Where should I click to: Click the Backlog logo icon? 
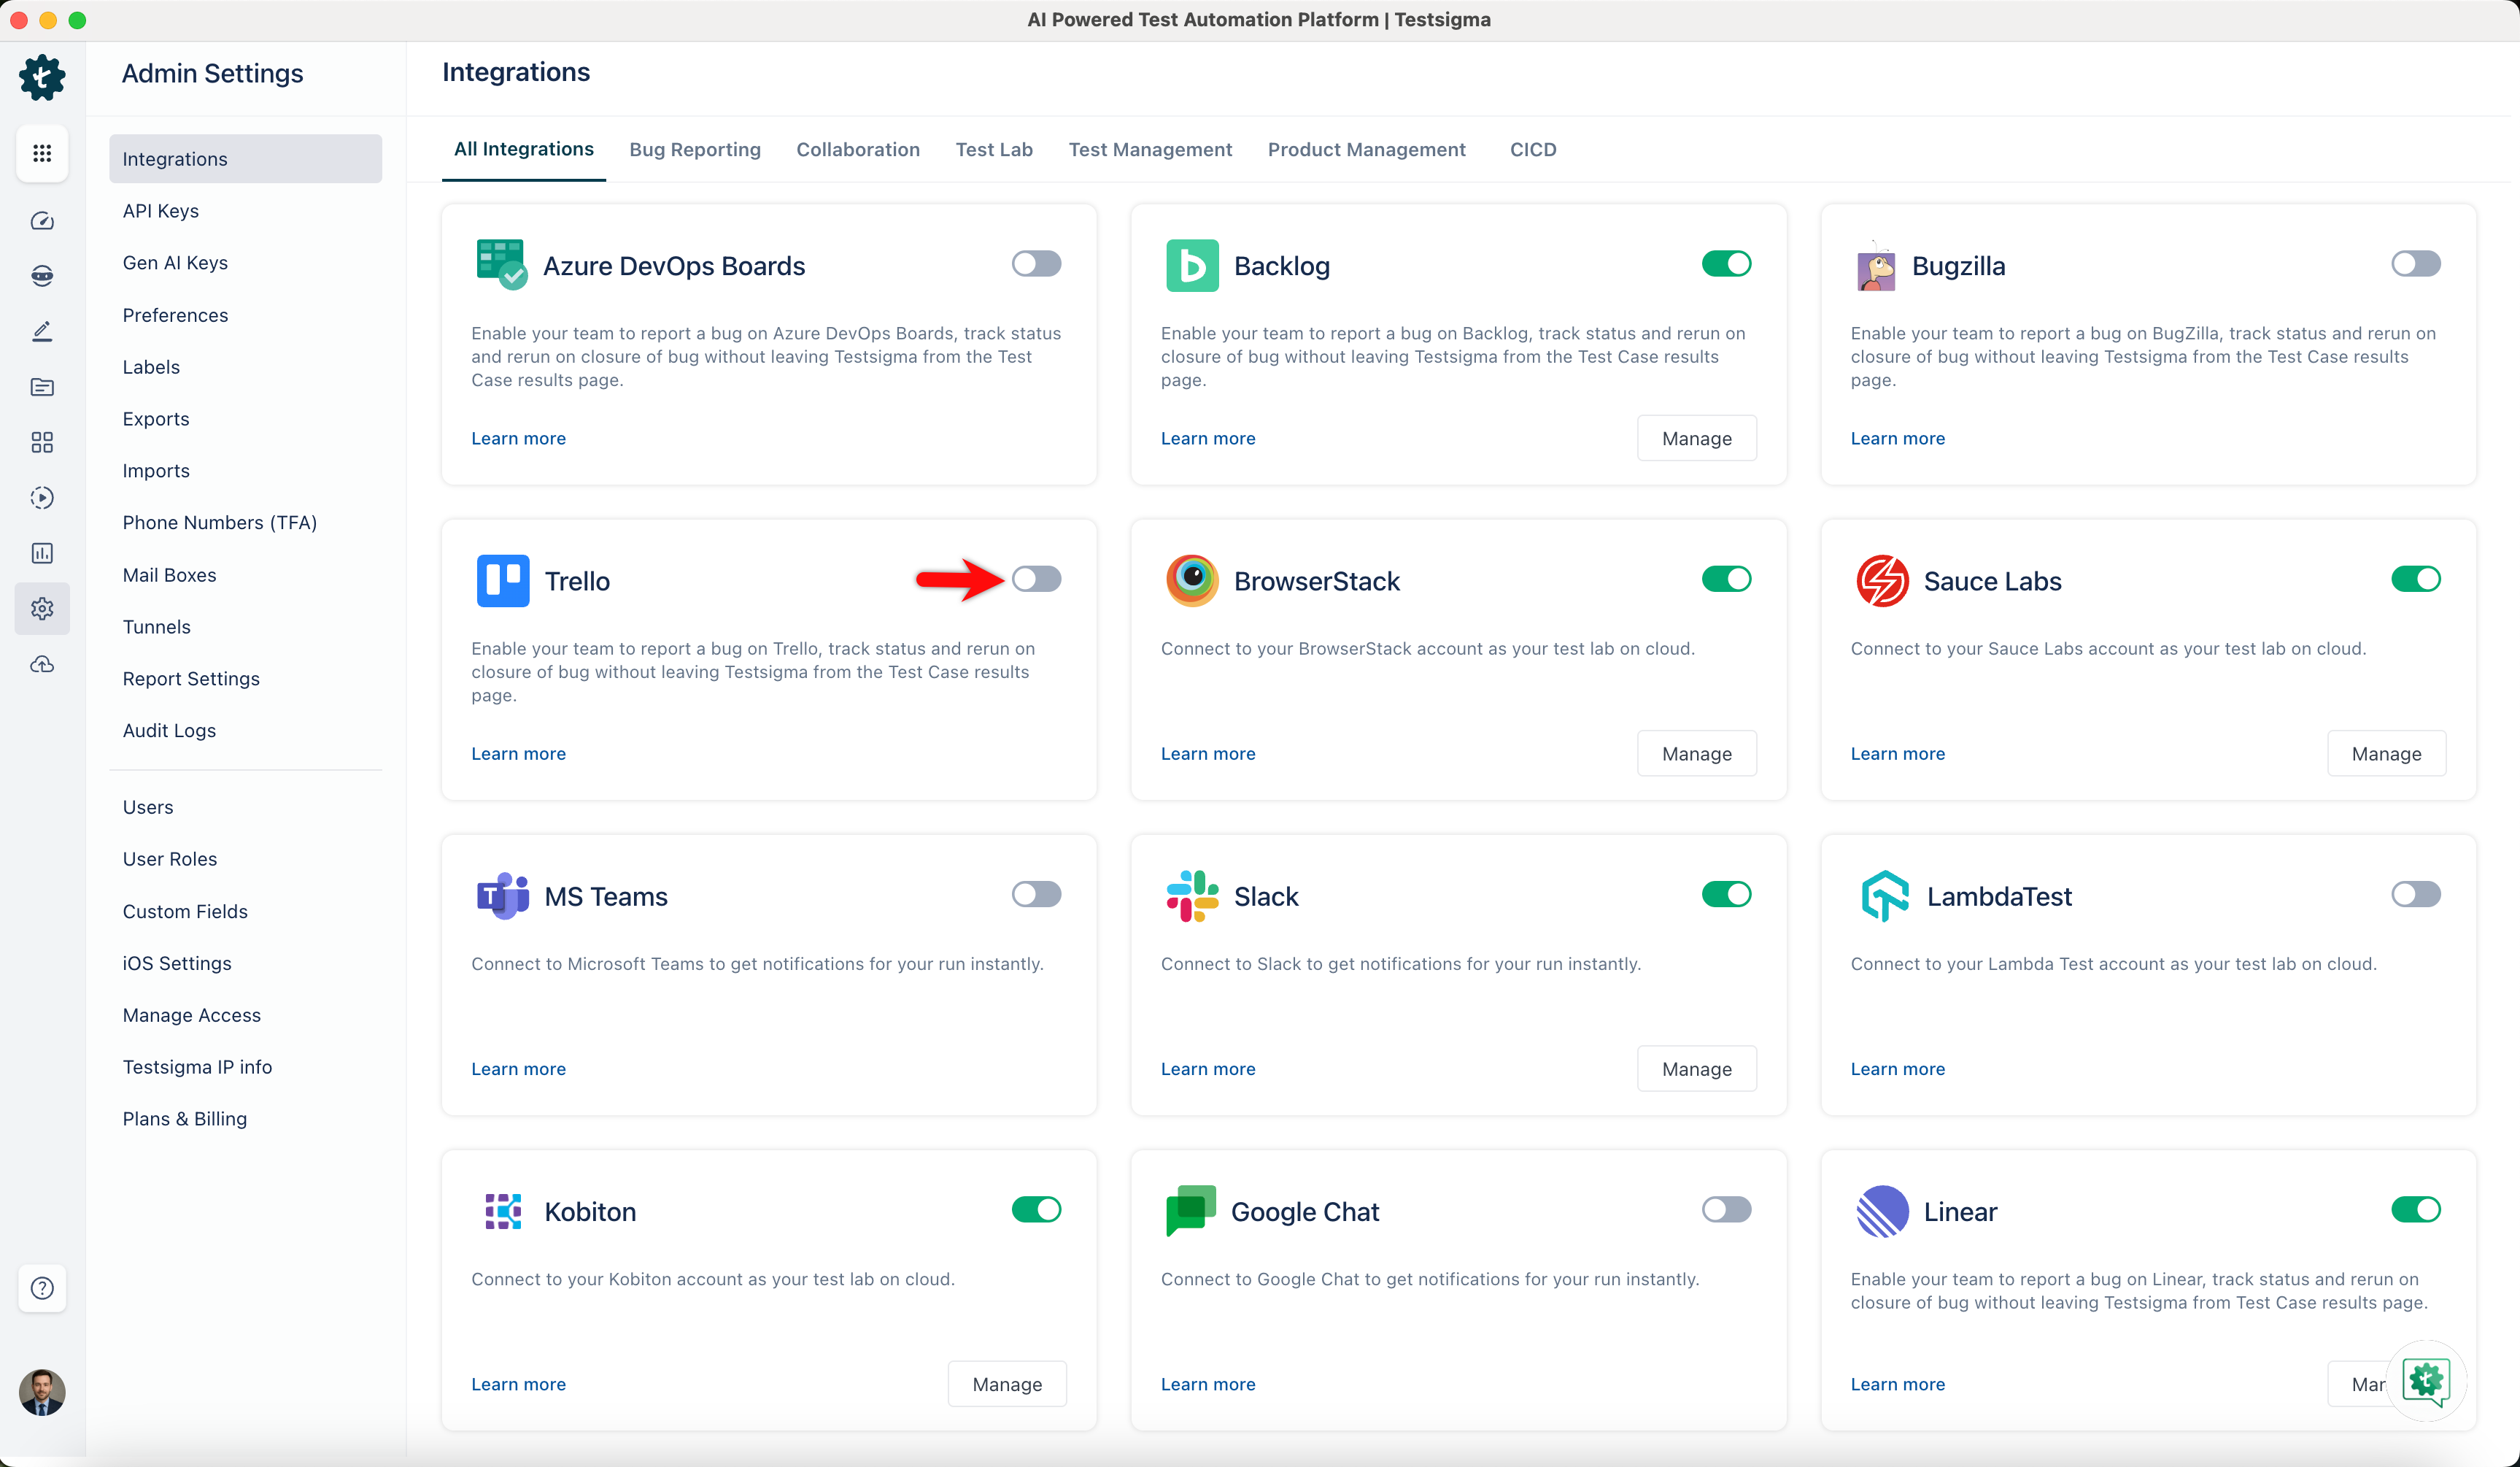pos(1192,265)
